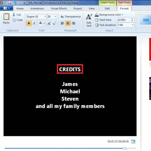Select center text alignment
The image size is (151, 151).
click(68, 23)
